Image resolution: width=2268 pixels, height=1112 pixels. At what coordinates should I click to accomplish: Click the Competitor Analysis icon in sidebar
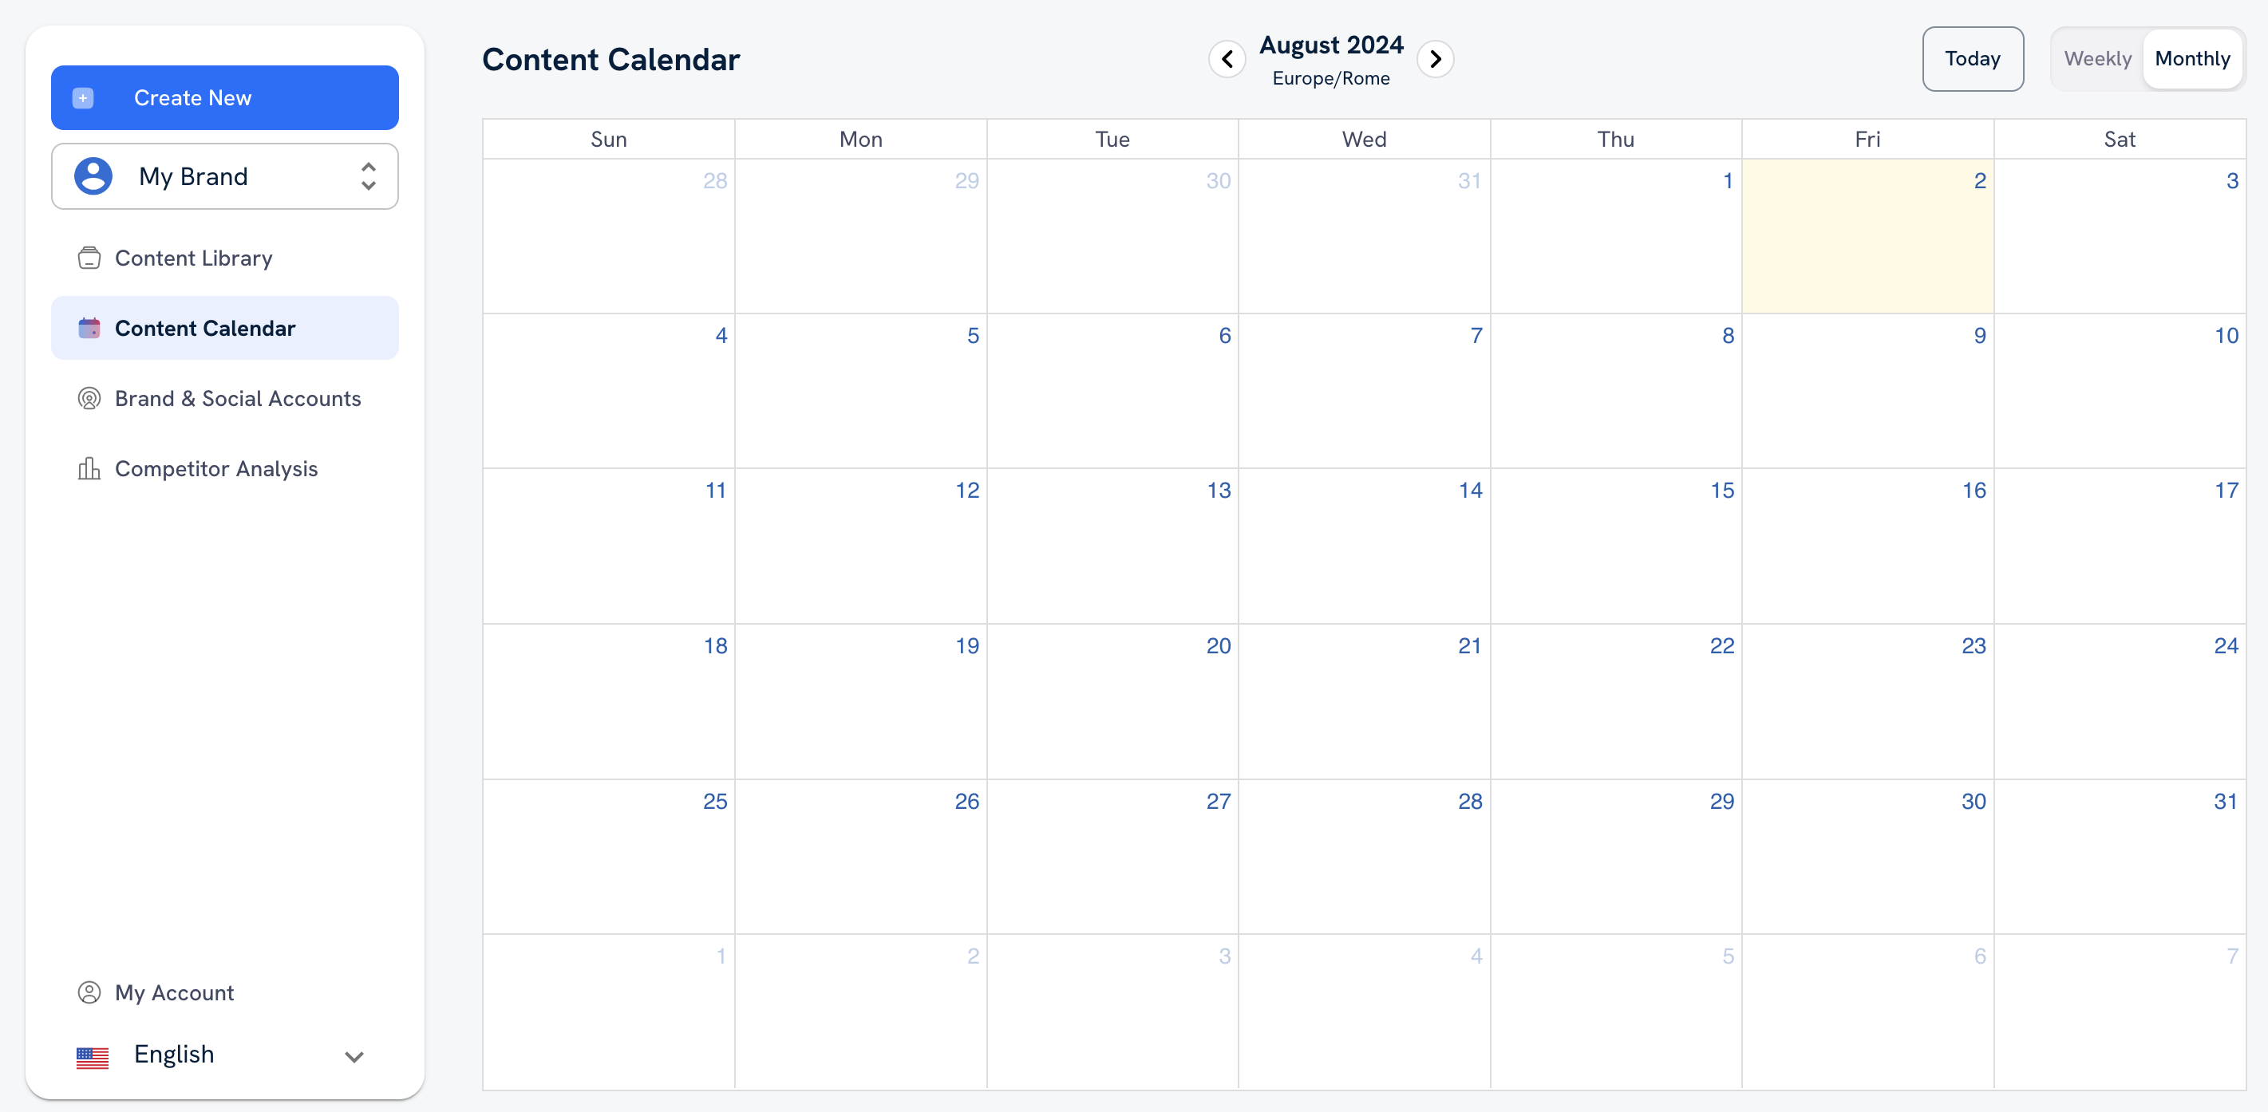tap(89, 468)
